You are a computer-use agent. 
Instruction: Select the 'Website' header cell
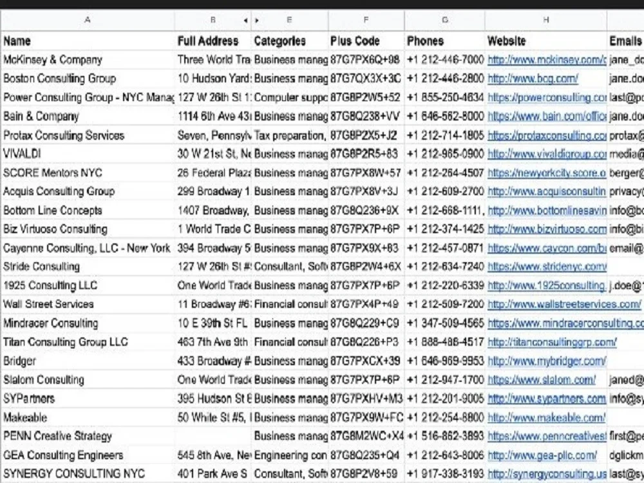pos(546,41)
